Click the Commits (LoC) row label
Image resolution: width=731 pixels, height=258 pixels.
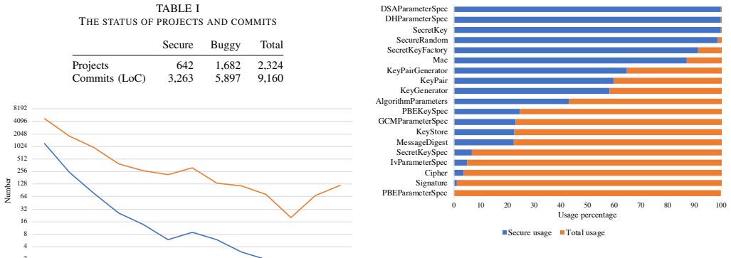(109, 78)
